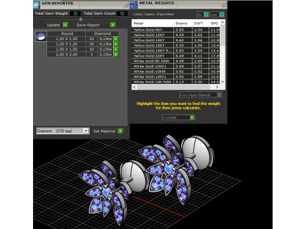Click the SPG column header
The height and width of the screenshot is (229, 305).
point(215,24)
